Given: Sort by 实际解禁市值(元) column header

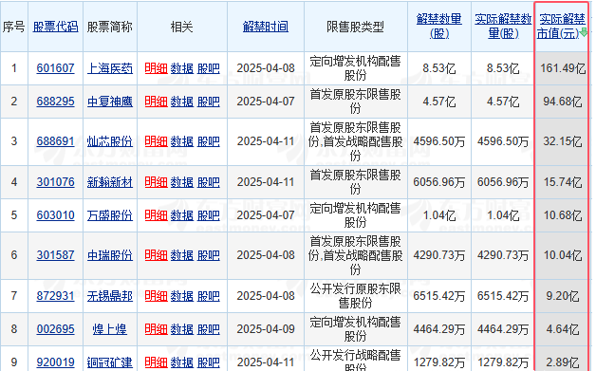Looking at the screenshot, I should click(562, 27).
